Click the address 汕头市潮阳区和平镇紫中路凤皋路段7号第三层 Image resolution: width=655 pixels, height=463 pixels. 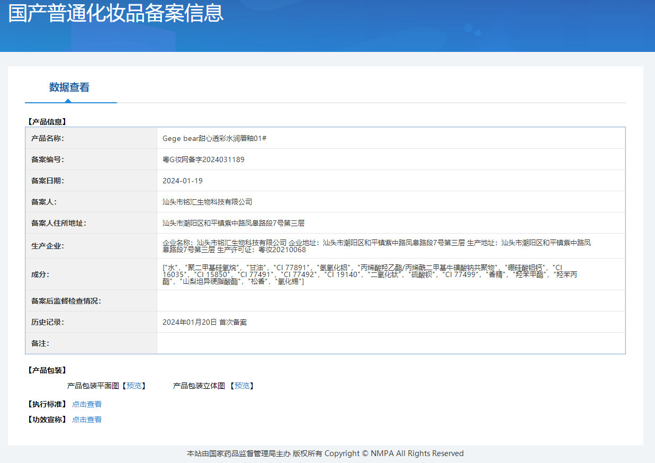(x=234, y=223)
